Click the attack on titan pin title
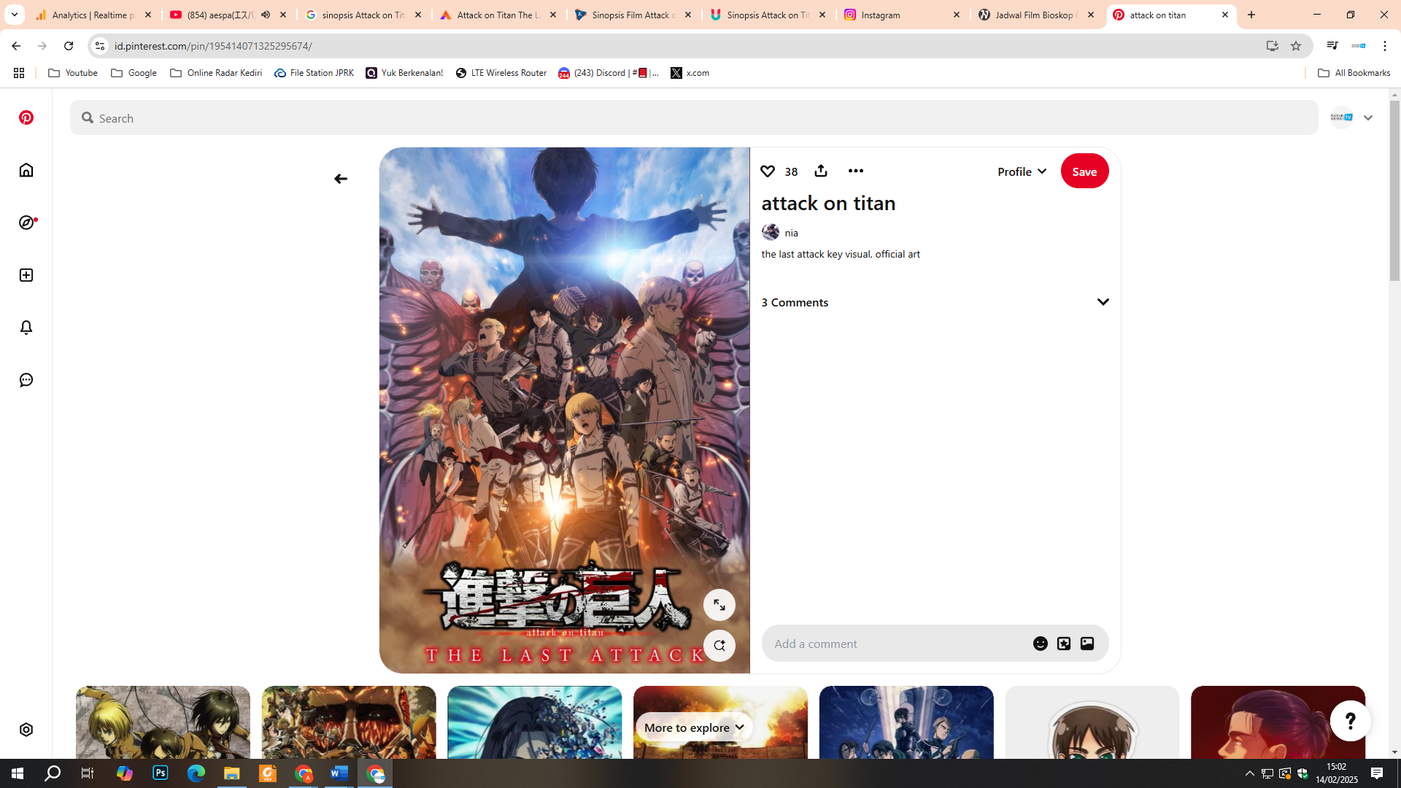 828,203
